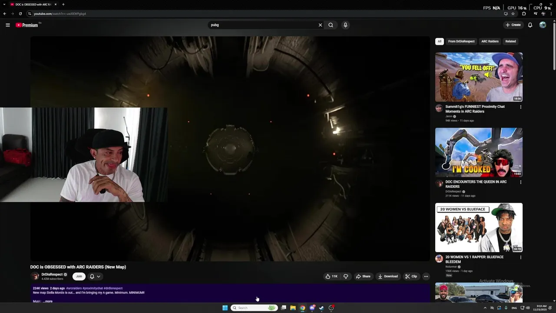556x313 pixels.
Task: Open more actions three-dot menu under video
Action: pyautogui.click(x=426, y=276)
